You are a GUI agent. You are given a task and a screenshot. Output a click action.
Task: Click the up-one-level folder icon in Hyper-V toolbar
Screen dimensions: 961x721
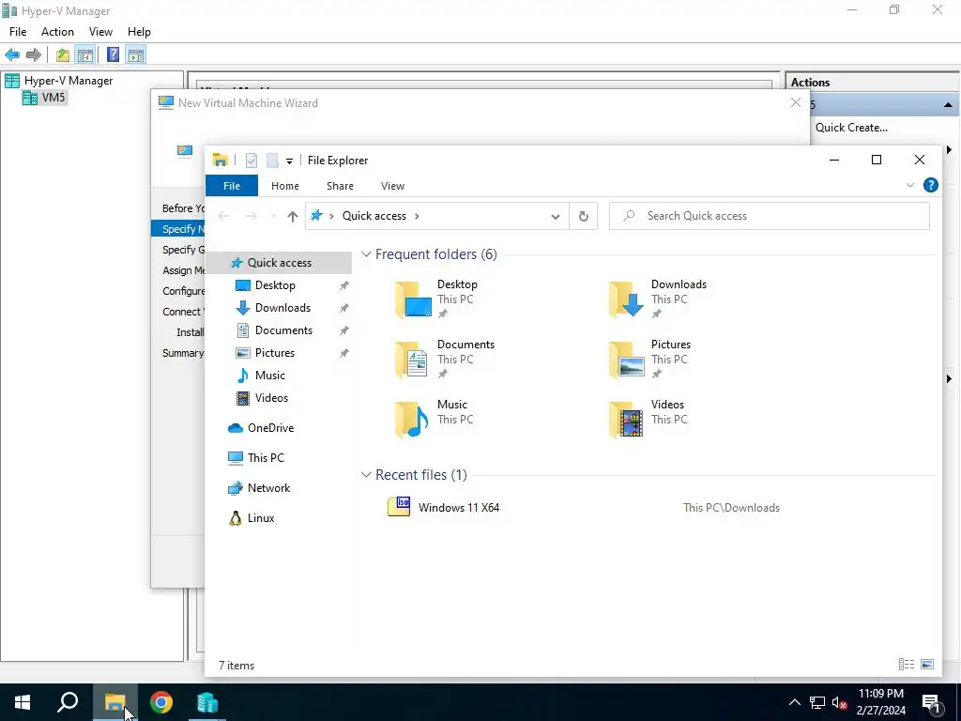point(63,55)
